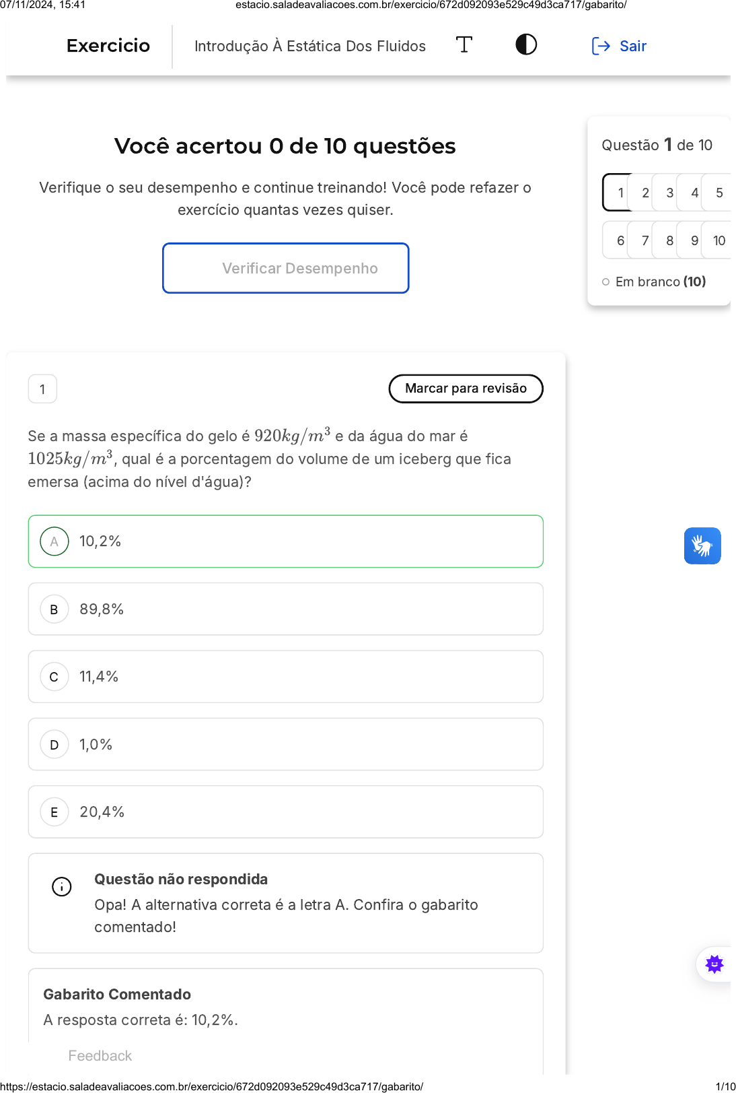Click the Sair logout icon

601,46
